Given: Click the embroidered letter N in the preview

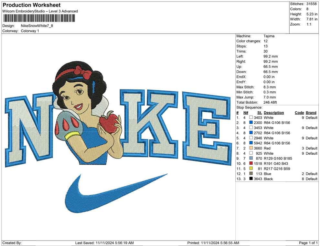Looking at the screenshot, I should [30, 129].
